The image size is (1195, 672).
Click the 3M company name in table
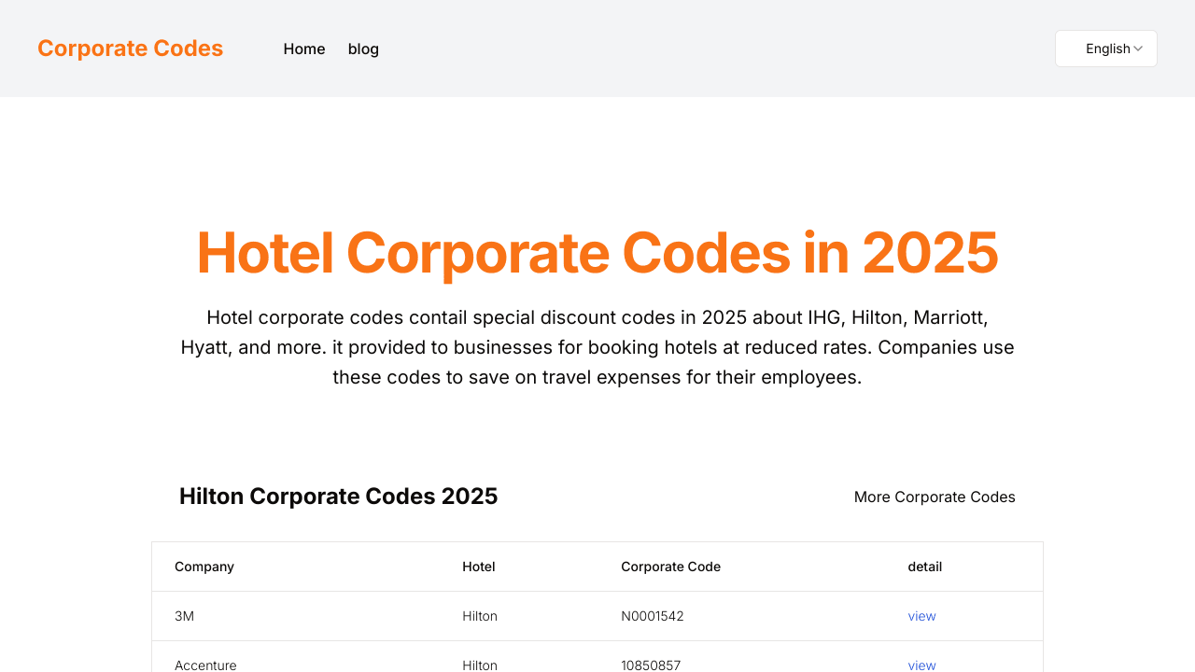coord(184,616)
